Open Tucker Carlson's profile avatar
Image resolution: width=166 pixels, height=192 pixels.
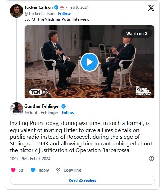[17, 11]
